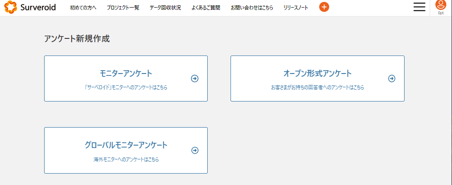Open リリースノート in top navigation

point(296,8)
